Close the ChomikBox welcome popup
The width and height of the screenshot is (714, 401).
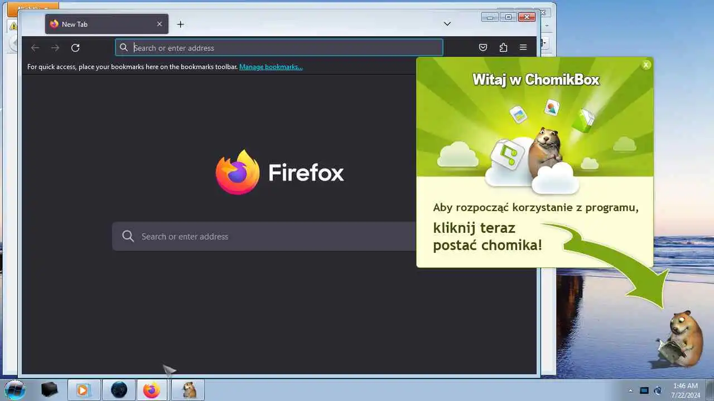[x=646, y=65]
